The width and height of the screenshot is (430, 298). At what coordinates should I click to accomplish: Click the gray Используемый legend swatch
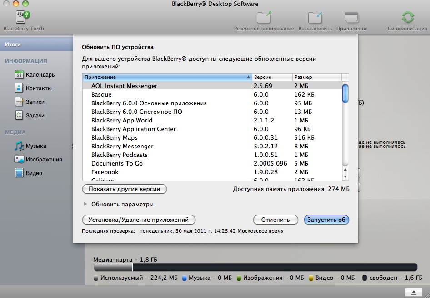pos(96,278)
